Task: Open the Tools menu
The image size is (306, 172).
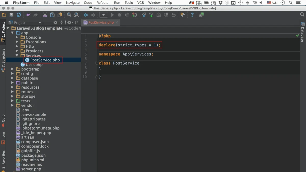Action: click(x=129, y=3)
